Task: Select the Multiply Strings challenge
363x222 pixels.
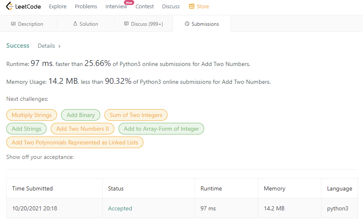Action: coord(32,115)
